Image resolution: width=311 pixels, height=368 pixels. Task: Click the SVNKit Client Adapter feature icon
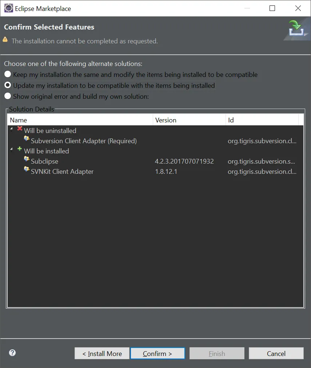(x=27, y=169)
